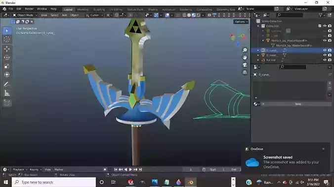Select the Scale tool
The width and height of the screenshot is (334, 187).
click(x=7, y=66)
